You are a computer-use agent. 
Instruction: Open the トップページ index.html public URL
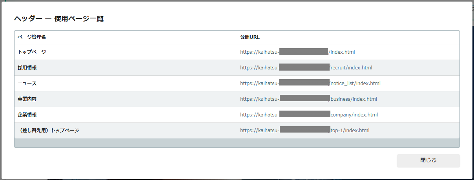pos(297,52)
